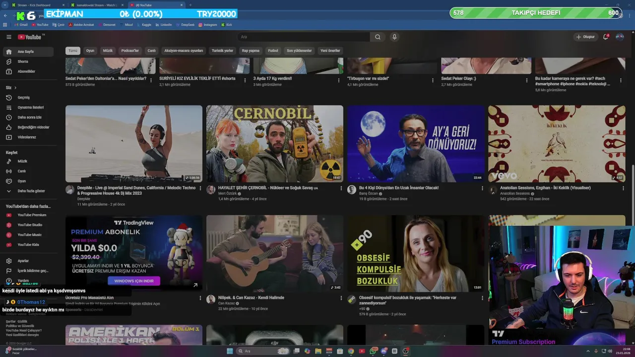Open Instagram bookmark
The height and width of the screenshot is (357, 635).
pyautogui.click(x=208, y=24)
